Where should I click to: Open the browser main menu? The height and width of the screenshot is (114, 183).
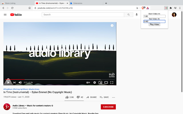[180, 8]
